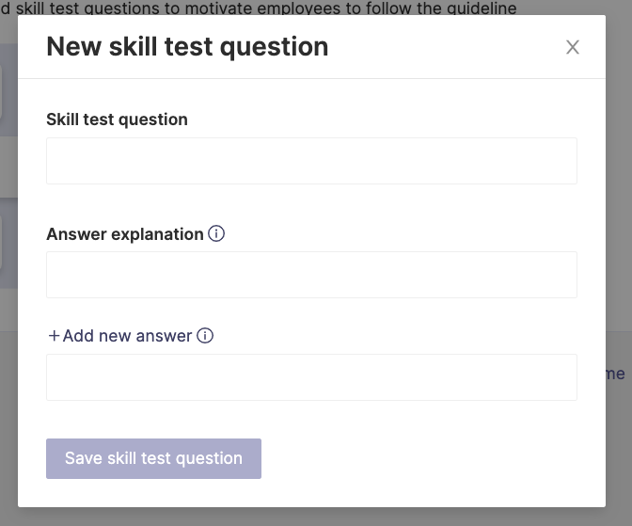Click the Save skill test question button

tap(153, 458)
